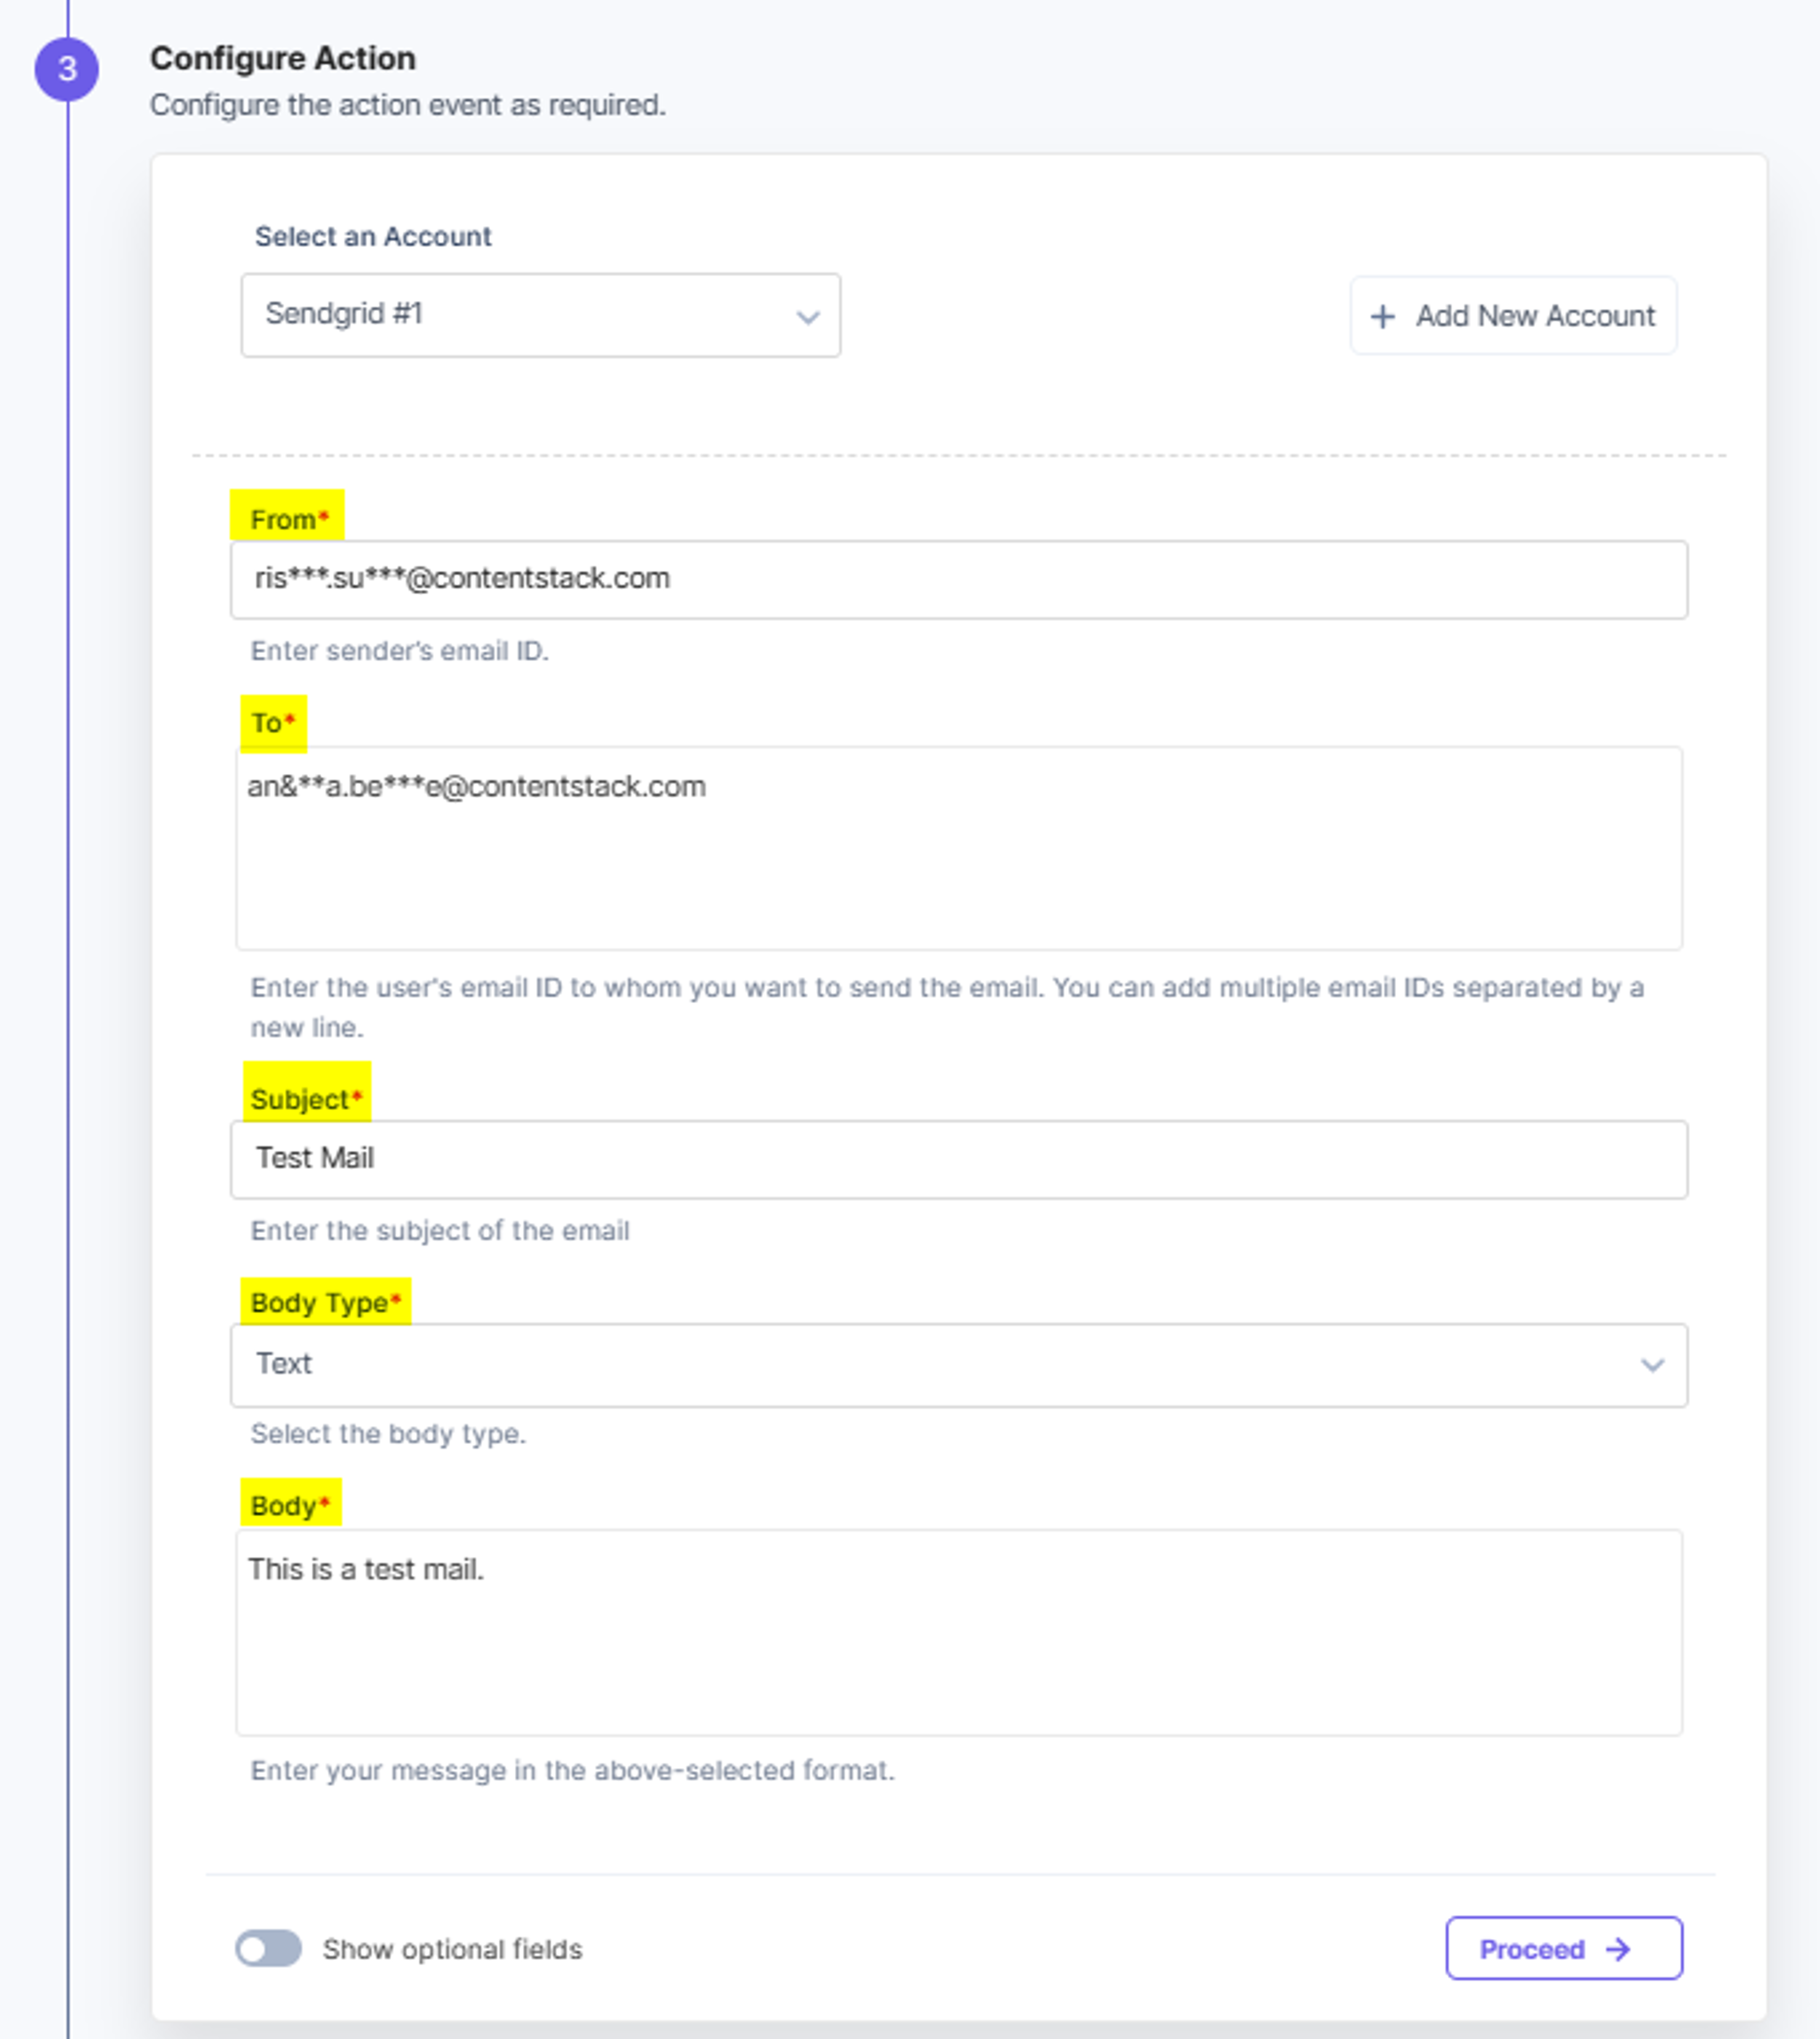
Task: Click the step 3 circle icon
Action: 67,69
